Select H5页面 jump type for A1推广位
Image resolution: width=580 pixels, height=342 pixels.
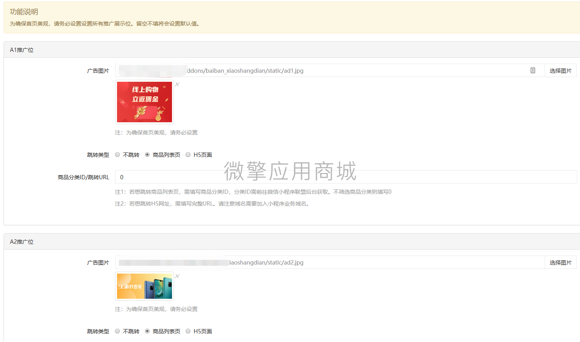click(188, 154)
